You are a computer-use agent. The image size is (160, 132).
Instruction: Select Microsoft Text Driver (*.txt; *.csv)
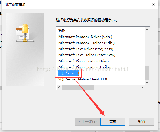[86, 49]
